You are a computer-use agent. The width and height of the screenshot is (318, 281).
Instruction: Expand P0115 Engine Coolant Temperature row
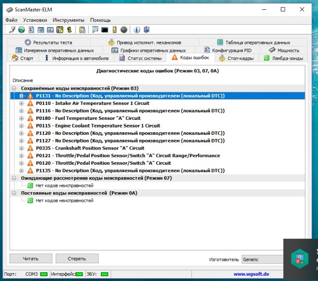tap(21, 126)
